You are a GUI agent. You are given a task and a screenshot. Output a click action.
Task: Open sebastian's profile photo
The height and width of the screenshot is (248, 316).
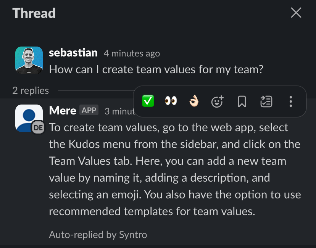point(29,60)
